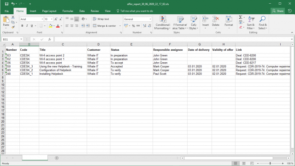Apply comma style number format

138,26
